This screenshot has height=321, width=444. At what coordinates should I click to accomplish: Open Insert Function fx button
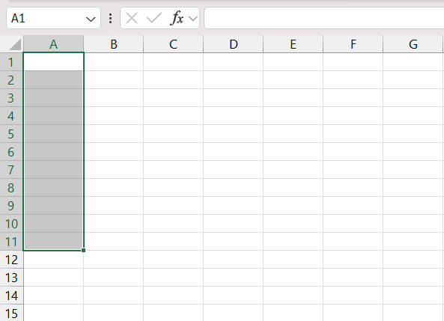pyautogui.click(x=177, y=18)
